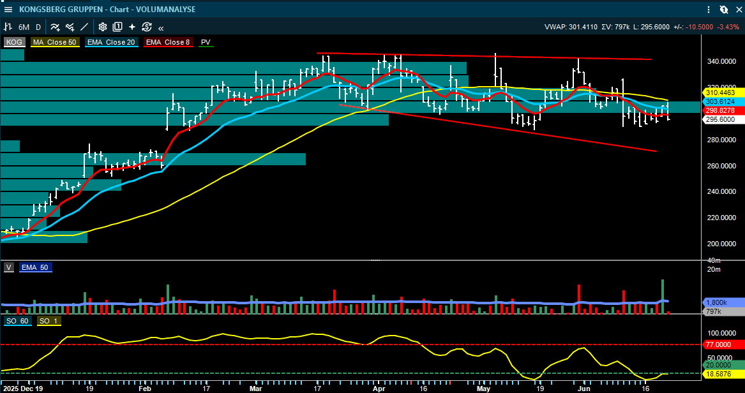Click the ΣV: 797k readout
Image resolution: width=745 pixels, height=393 pixels.
click(x=615, y=27)
